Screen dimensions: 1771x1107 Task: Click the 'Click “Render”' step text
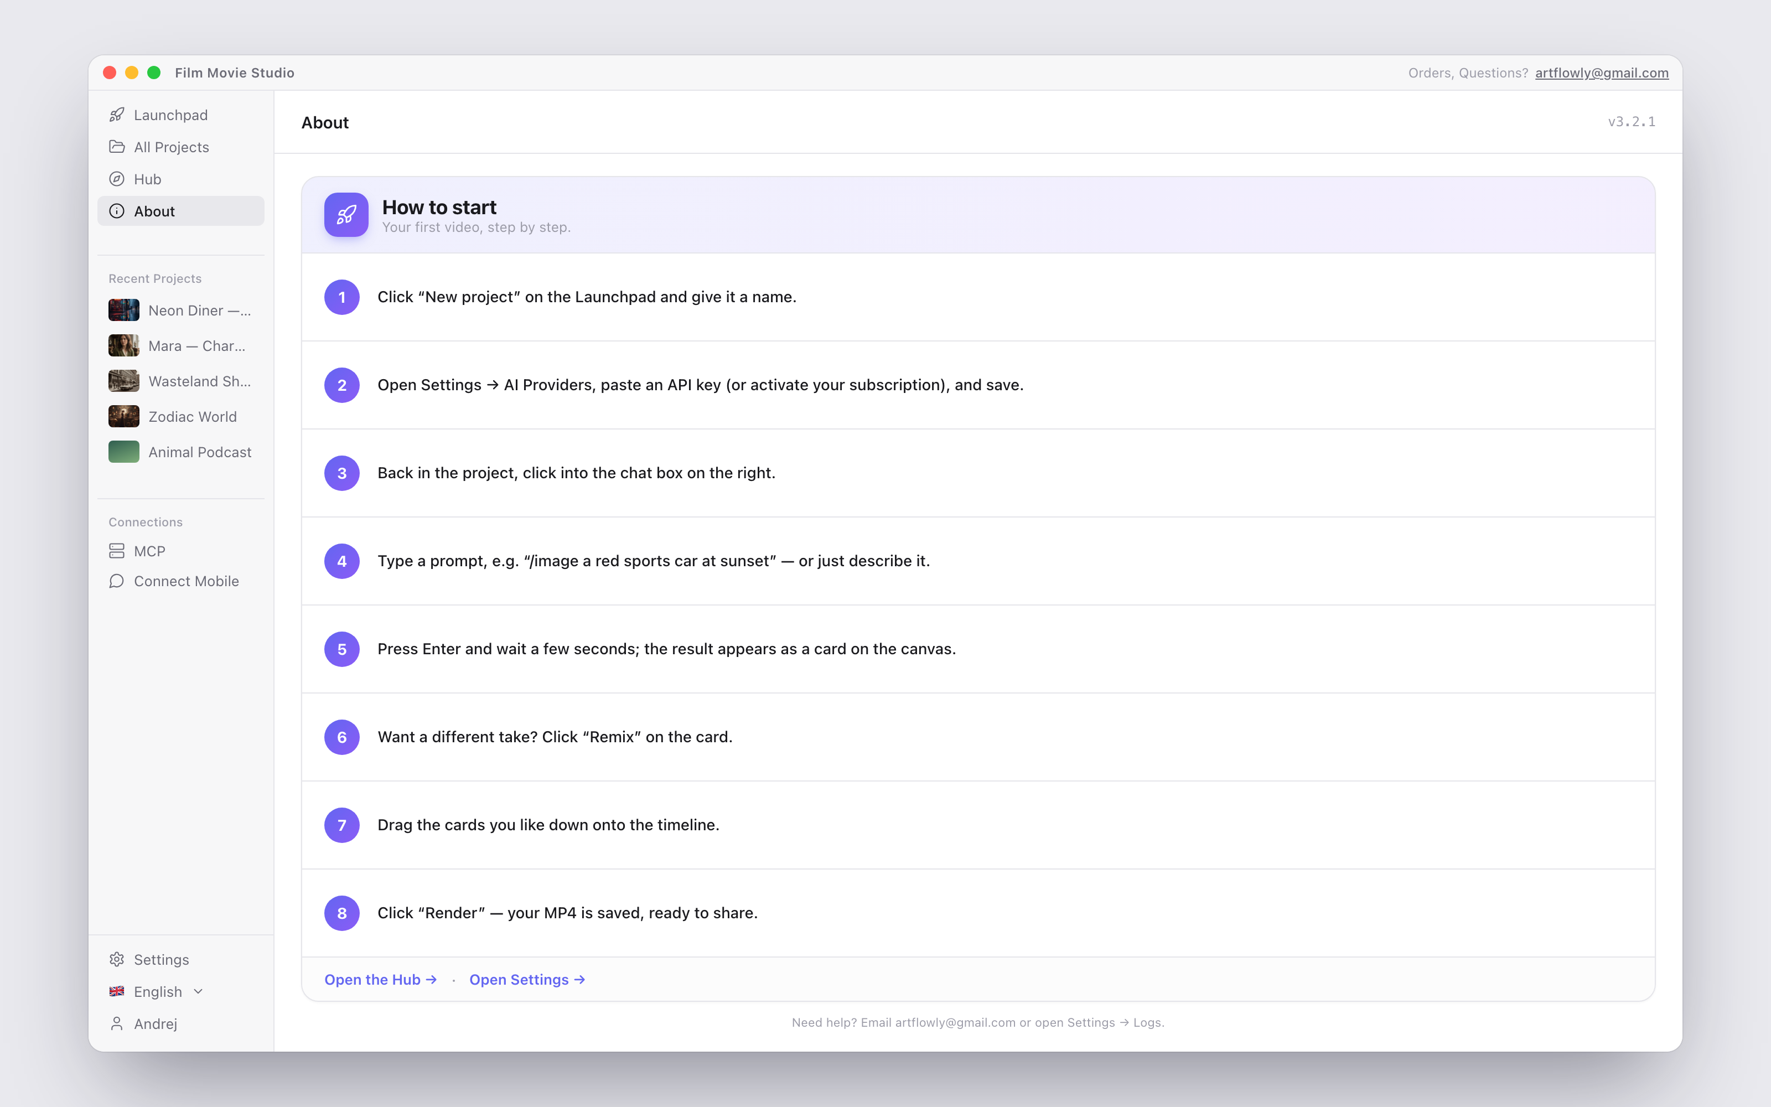[567, 914]
